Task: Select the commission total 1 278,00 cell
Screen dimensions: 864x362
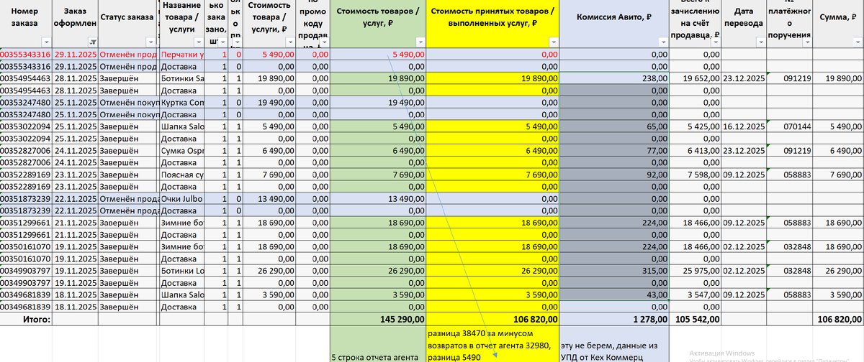Action: coord(614,319)
